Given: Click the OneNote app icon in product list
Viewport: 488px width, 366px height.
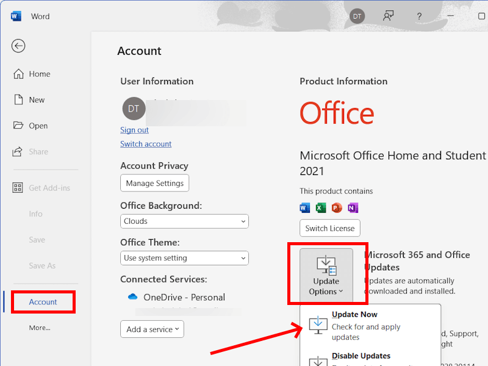Looking at the screenshot, I should point(353,208).
